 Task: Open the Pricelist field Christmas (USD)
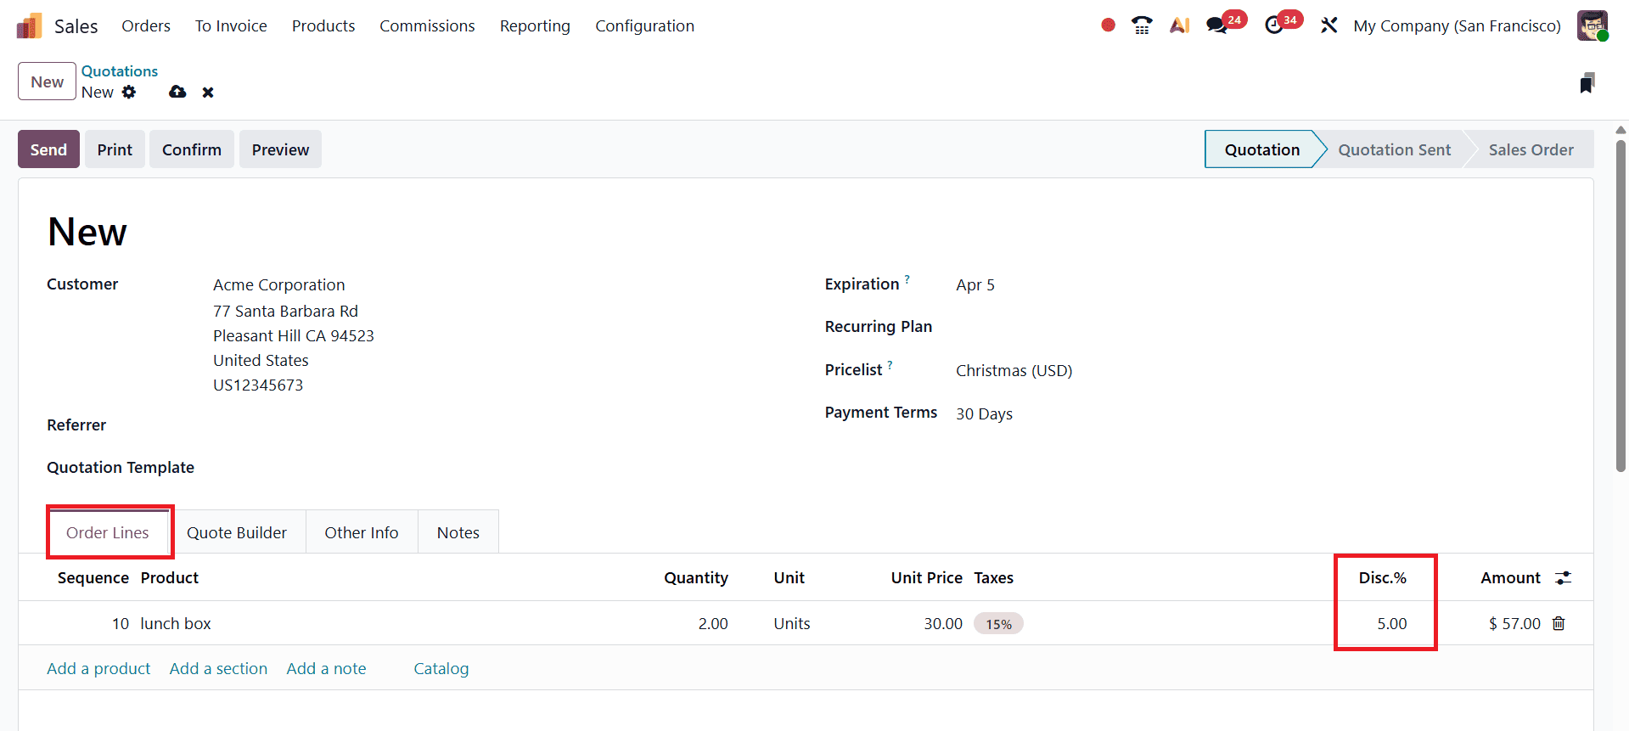click(1014, 370)
